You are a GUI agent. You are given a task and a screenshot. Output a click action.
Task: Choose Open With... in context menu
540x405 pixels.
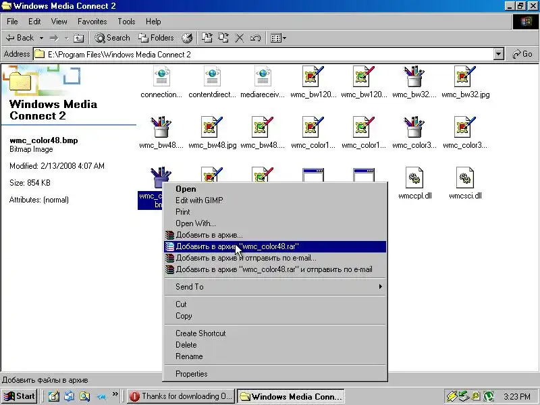(275, 223)
